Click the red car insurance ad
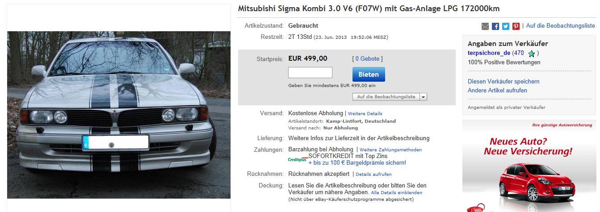Image resolution: width=600 pixels, height=212 pixels. click(x=529, y=166)
